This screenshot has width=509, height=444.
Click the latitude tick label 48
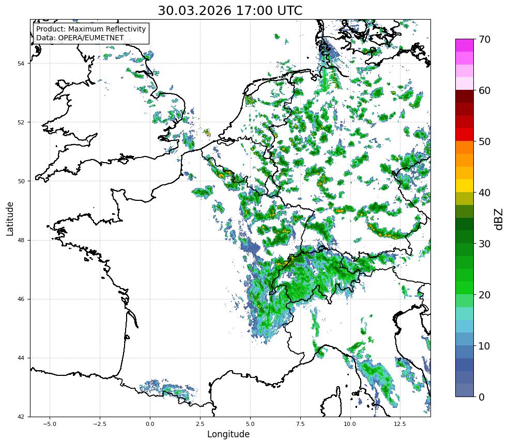pyautogui.click(x=21, y=240)
